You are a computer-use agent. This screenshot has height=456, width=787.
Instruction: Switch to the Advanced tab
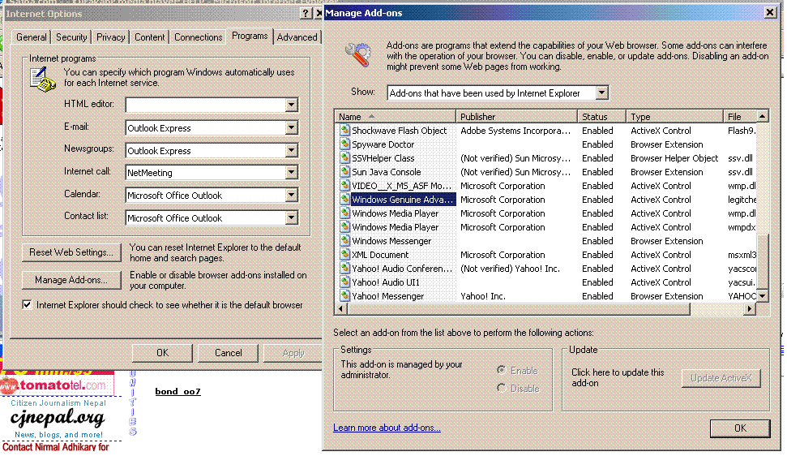click(x=297, y=37)
